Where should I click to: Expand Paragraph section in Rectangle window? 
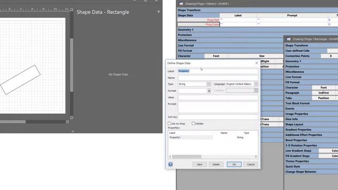pyautogui.click(x=292, y=93)
